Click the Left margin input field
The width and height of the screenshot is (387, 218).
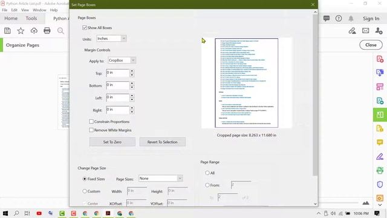(x=117, y=97)
